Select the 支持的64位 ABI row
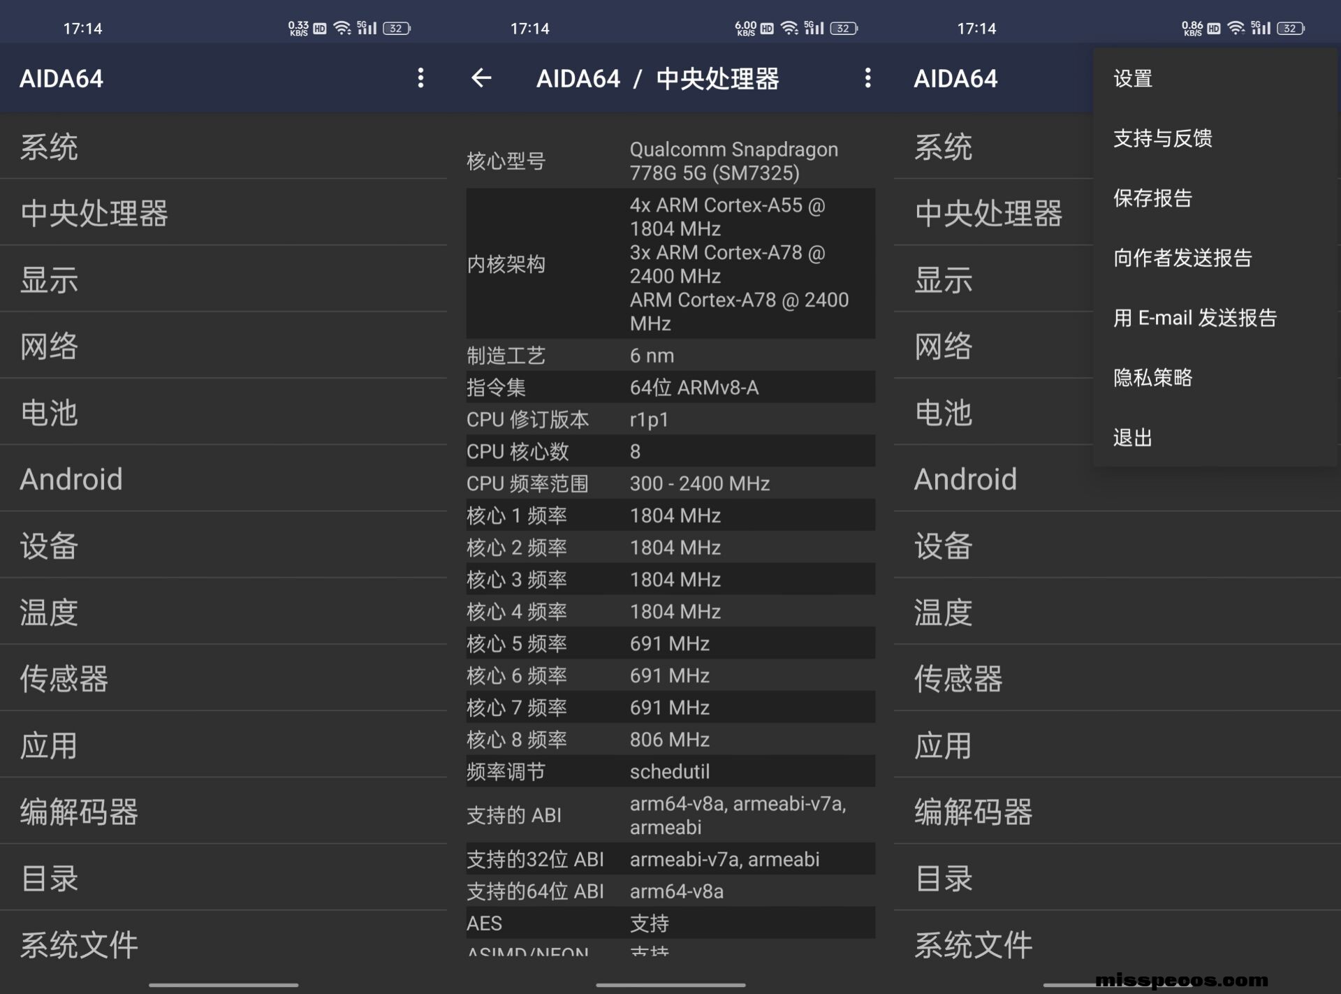The width and height of the screenshot is (1341, 994). [x=670, y=891]
